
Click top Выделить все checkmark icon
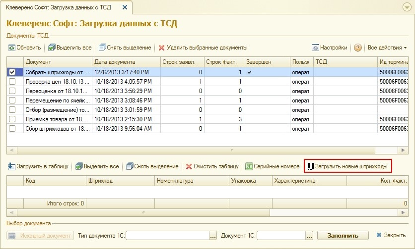click(x=52, y=48)
